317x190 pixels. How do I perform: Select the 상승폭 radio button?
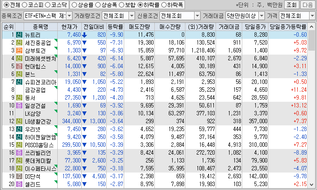pos(98,5)
